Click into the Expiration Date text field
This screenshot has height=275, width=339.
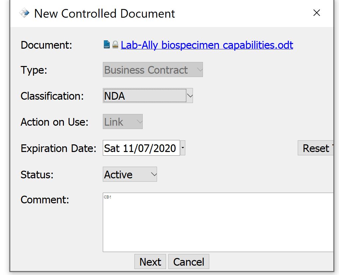(x=141, y=148)
